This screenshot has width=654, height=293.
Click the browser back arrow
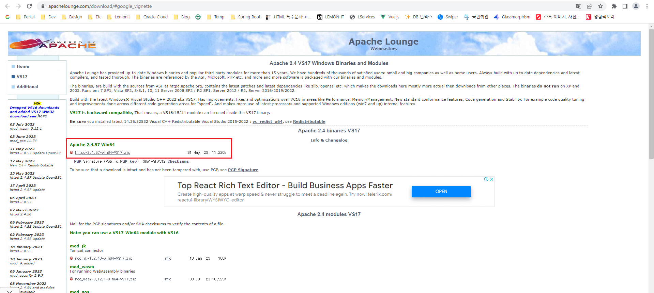tap(7, 6)
